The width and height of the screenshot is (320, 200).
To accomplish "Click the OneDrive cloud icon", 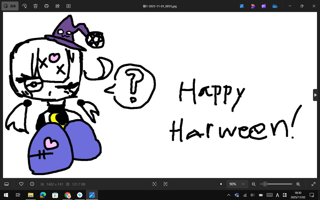I will 275,6.
